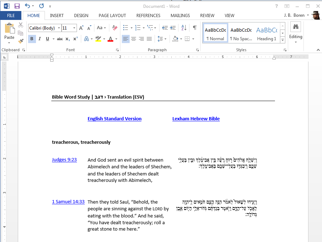Toggle Show/Hide paragraph marks

[195, 28]
